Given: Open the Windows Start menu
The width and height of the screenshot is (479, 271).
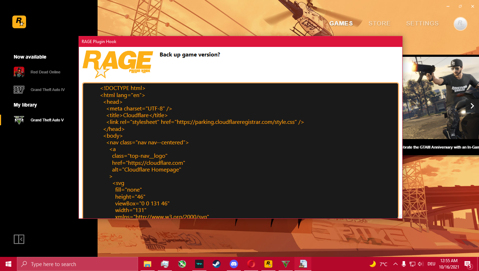Looking at the screenshot, I should [8, 264].
